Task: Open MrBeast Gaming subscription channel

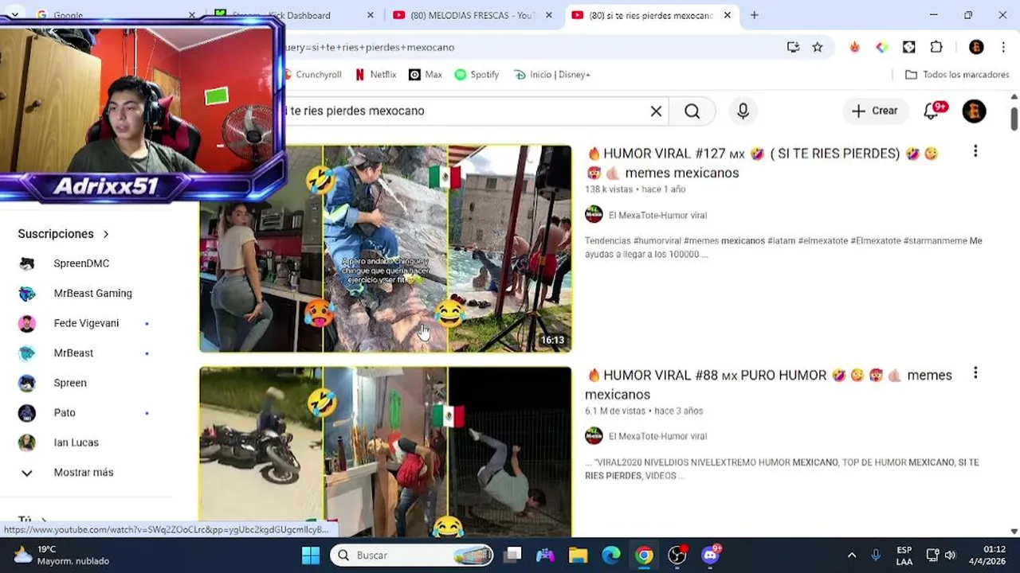Action: tap(92, 293)
